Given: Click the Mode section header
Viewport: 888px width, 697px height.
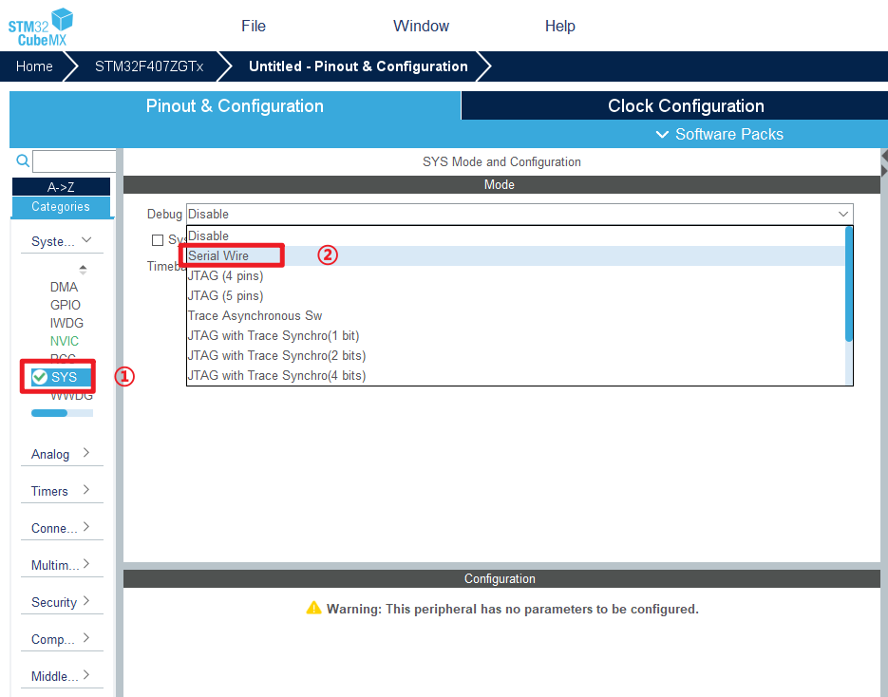Looking at the screenshot, I should [501, 184].
